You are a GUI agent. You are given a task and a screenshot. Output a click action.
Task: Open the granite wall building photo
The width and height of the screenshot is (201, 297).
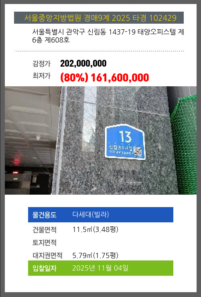[101, 140]
